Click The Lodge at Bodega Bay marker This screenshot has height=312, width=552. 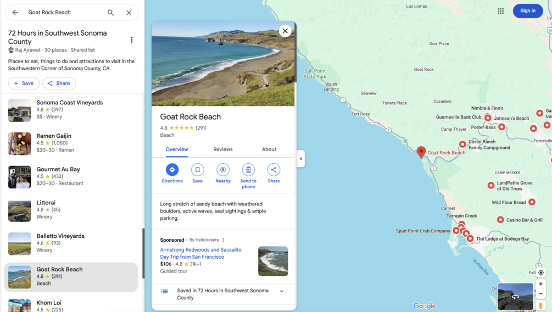point(470,238)
